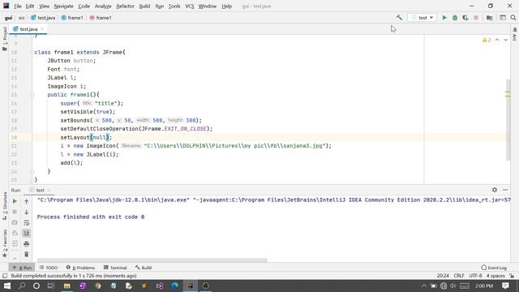Open the Problems tool window
Viewport: 519px width, 292px height.
point(80,268)
